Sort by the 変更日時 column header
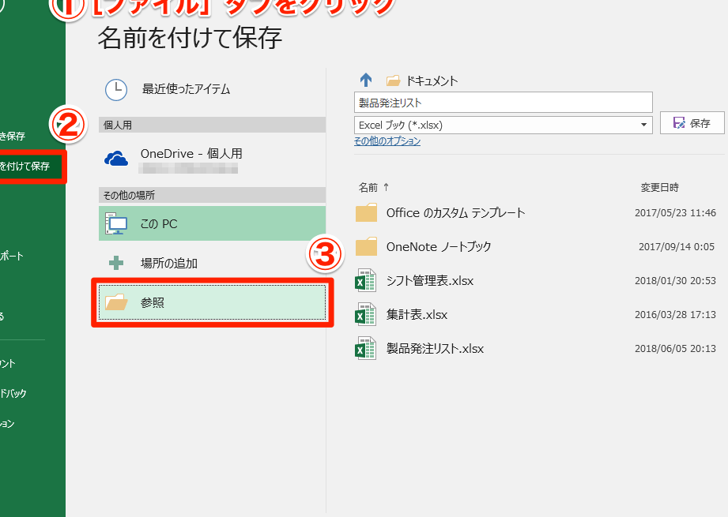Image resolution: width=728 pixels, height=517 pixels. click(x=660, y=187)
